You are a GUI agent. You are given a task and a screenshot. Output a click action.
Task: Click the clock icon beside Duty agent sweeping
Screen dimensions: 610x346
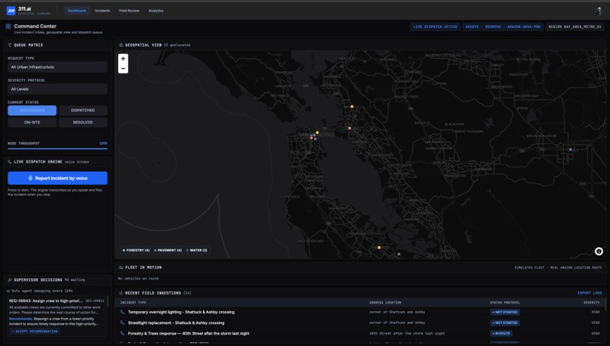tap(8, 291)
